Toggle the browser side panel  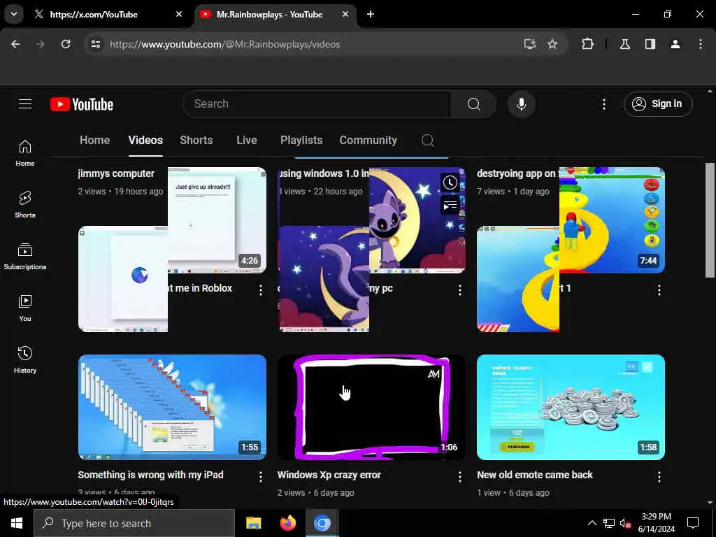coord(650,44)
